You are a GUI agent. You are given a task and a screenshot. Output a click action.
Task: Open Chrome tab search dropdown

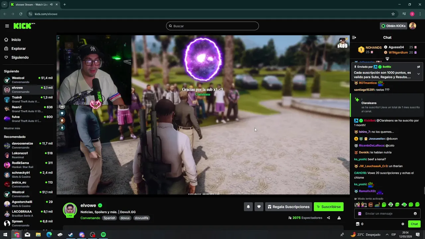(4, 4)
